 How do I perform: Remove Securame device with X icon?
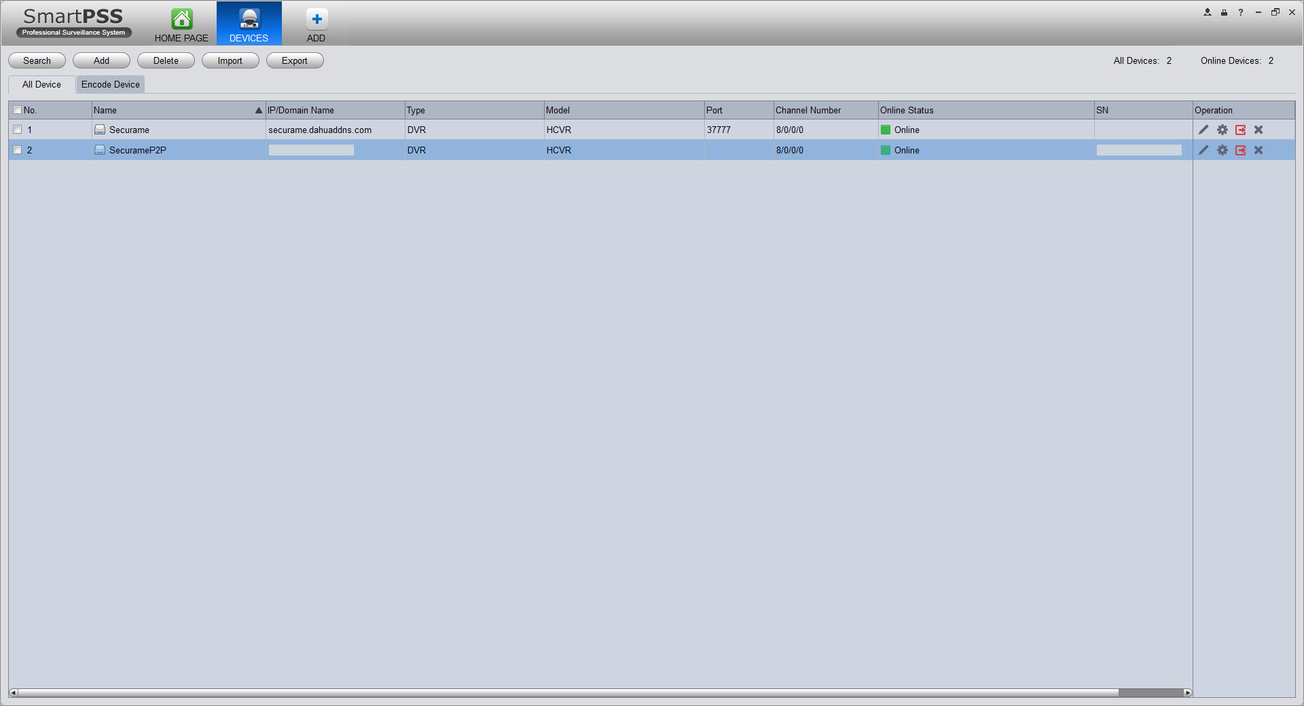click(1258, 130)
